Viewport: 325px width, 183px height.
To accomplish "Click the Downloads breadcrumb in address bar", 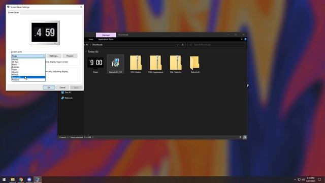I will pyautogui.click(x=97, y=45).
